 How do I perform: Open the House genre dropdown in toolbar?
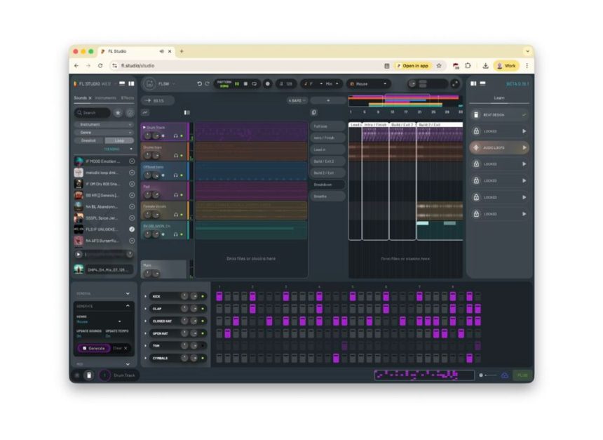368,84
